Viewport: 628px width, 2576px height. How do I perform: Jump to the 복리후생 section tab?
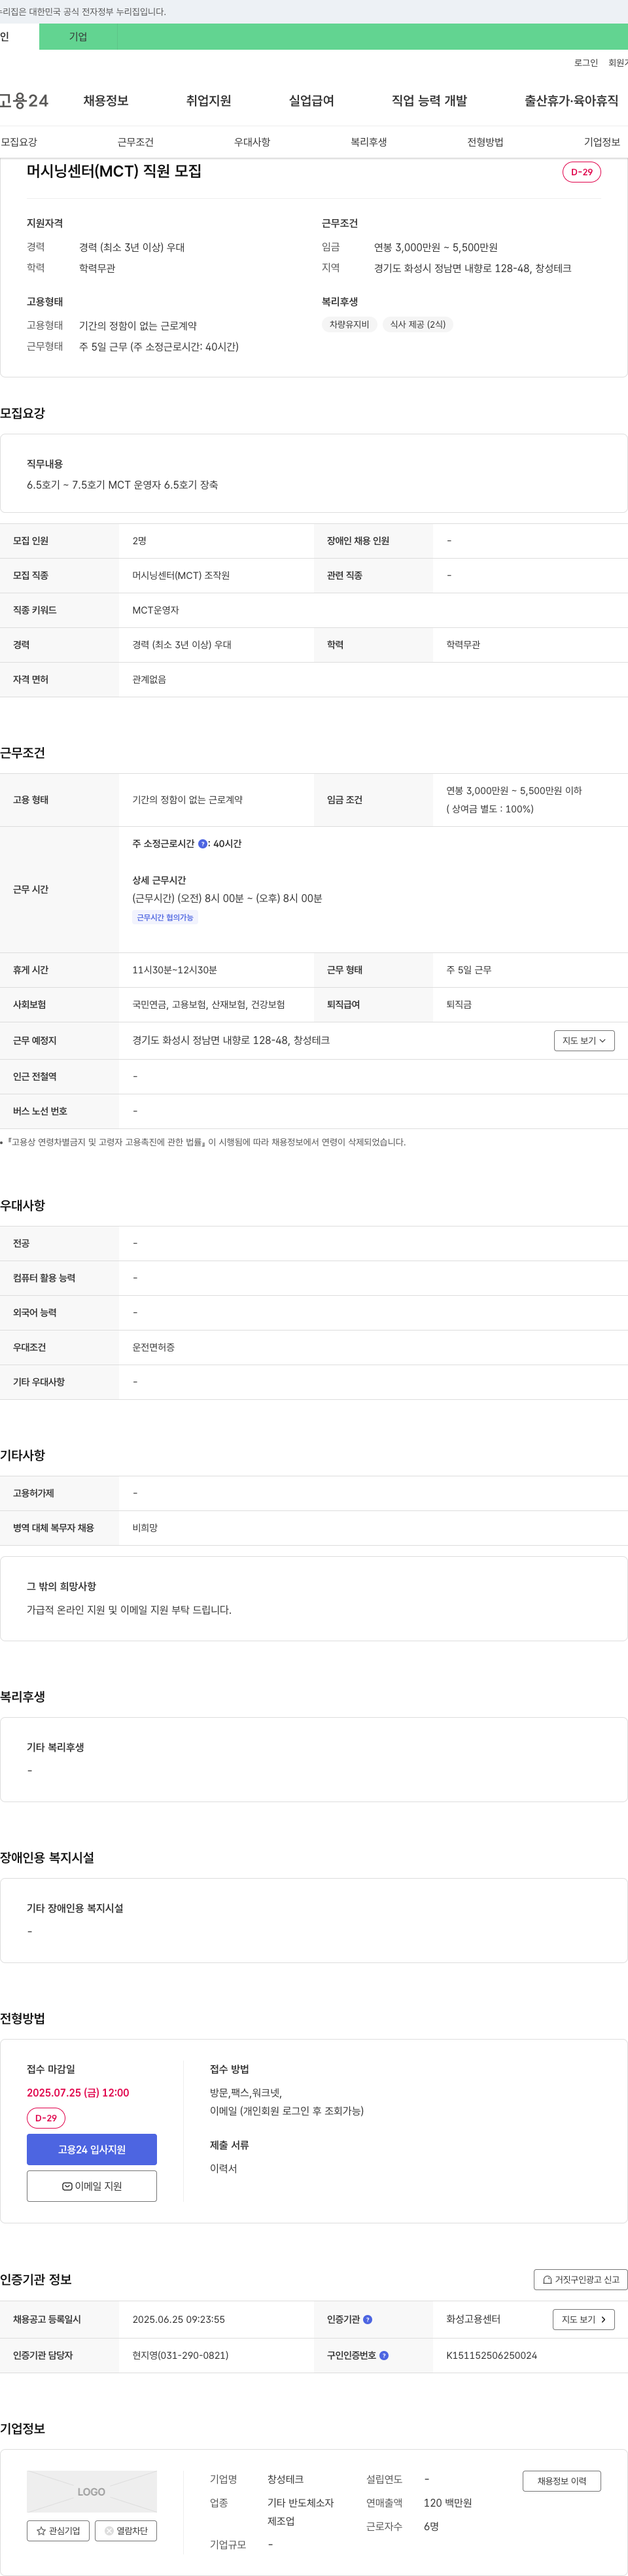(369, 142)
